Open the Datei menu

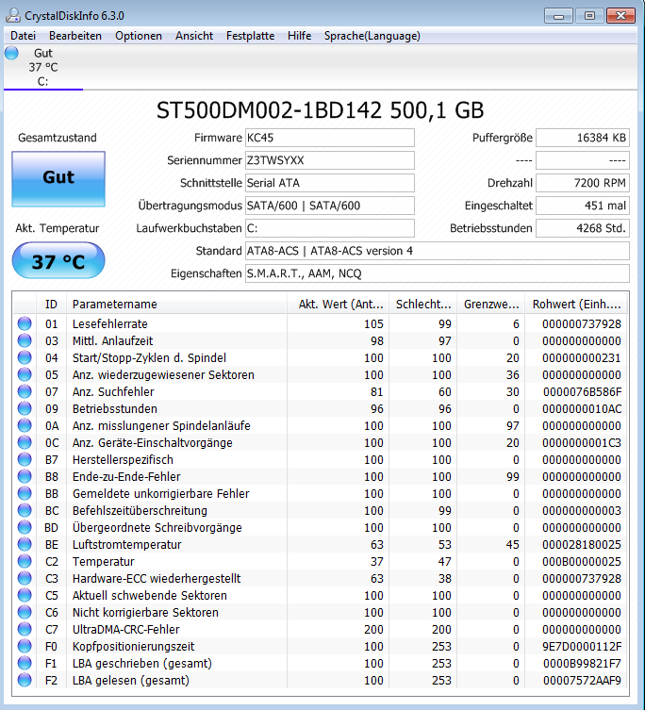23,36
